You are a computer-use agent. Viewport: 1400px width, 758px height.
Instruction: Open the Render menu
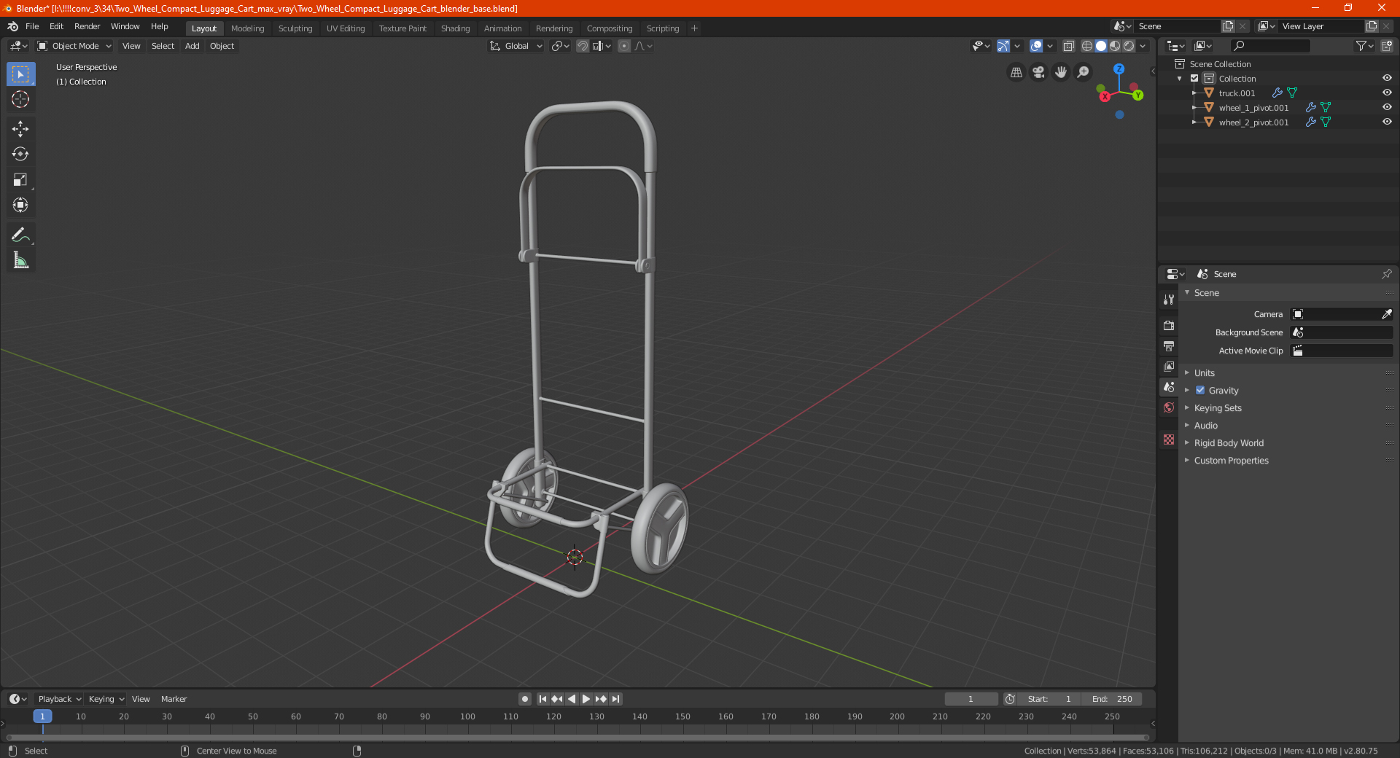pos(87,26)
